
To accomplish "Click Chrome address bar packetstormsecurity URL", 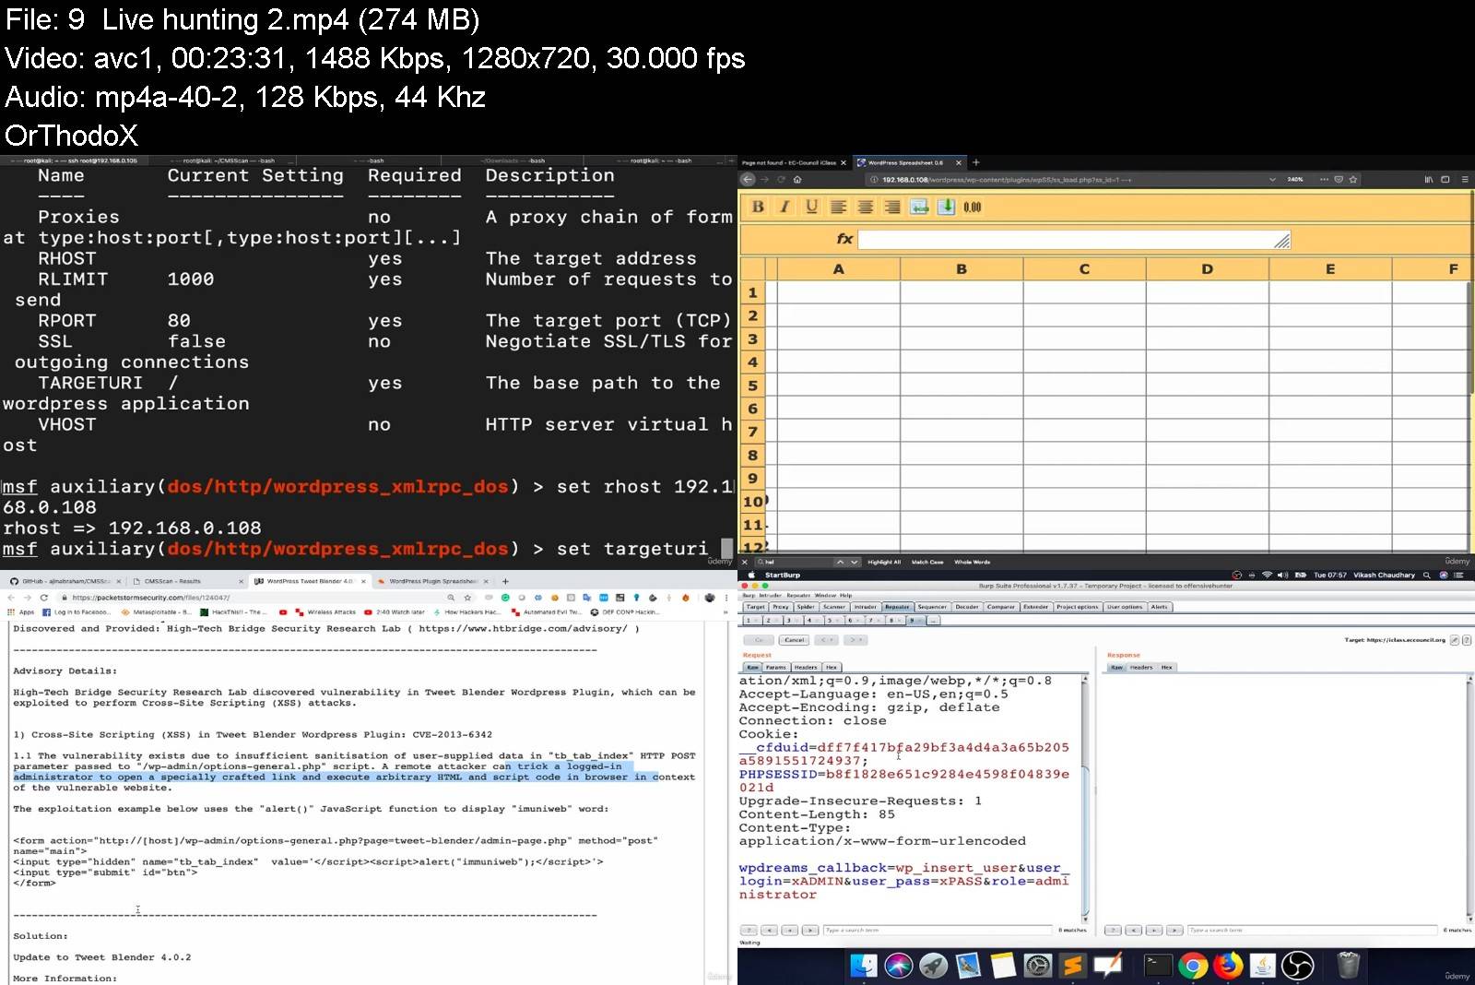I will tap(249, 598).
